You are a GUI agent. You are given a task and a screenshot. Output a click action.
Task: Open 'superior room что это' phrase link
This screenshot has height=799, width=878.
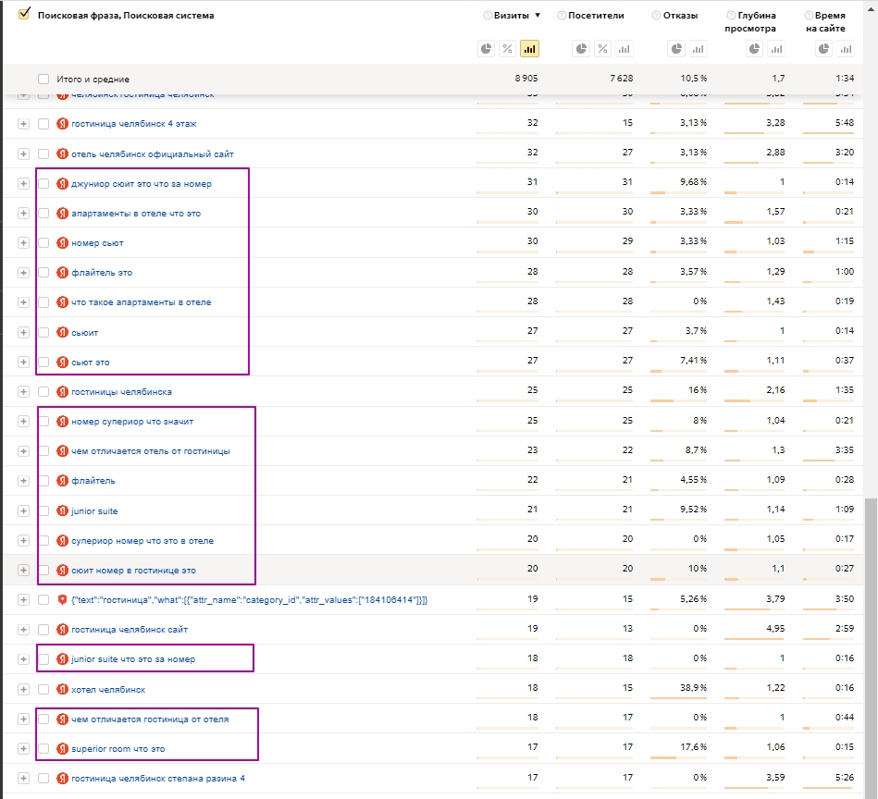[x=117, y=749]
